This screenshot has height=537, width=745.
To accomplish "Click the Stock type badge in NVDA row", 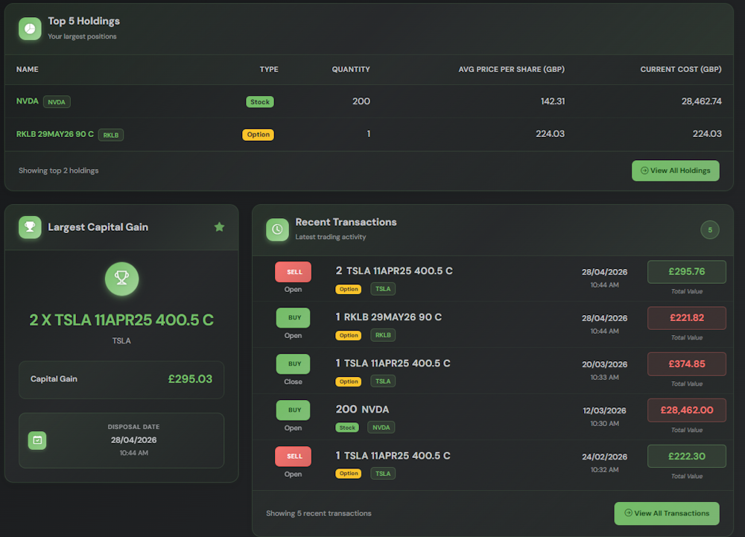I will (260, 101).
